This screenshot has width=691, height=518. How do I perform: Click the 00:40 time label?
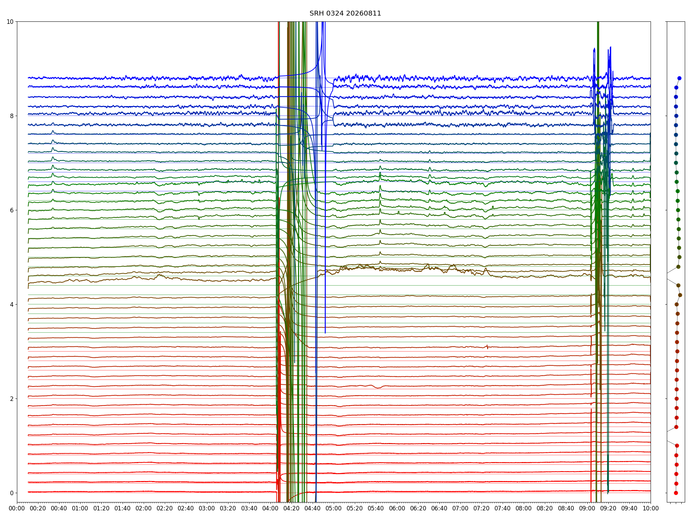[59, 508]
